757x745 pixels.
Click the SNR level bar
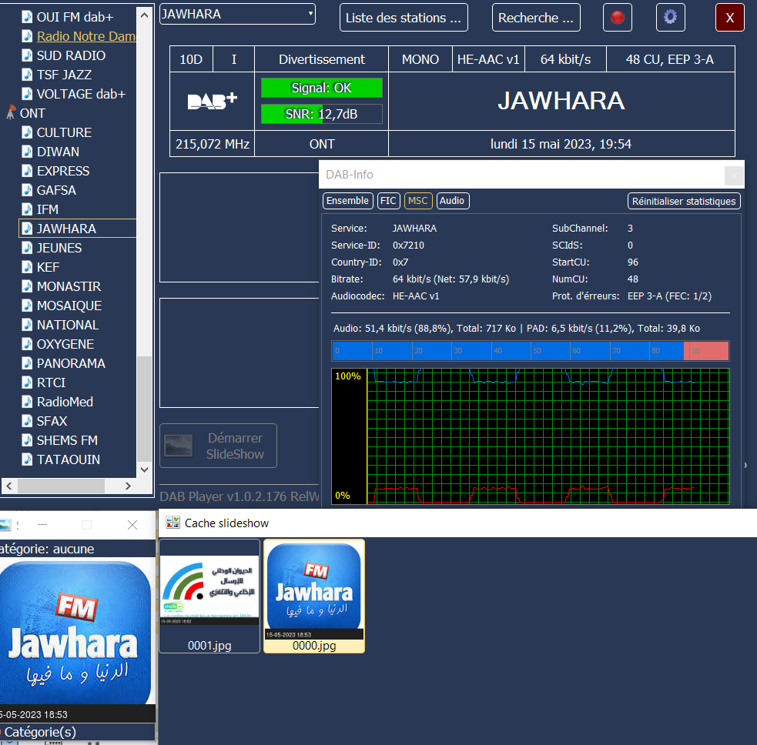pos(322,114)
